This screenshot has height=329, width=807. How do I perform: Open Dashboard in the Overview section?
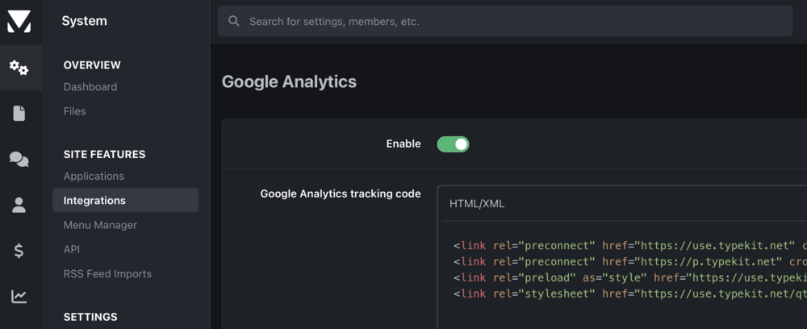(90, 87)
